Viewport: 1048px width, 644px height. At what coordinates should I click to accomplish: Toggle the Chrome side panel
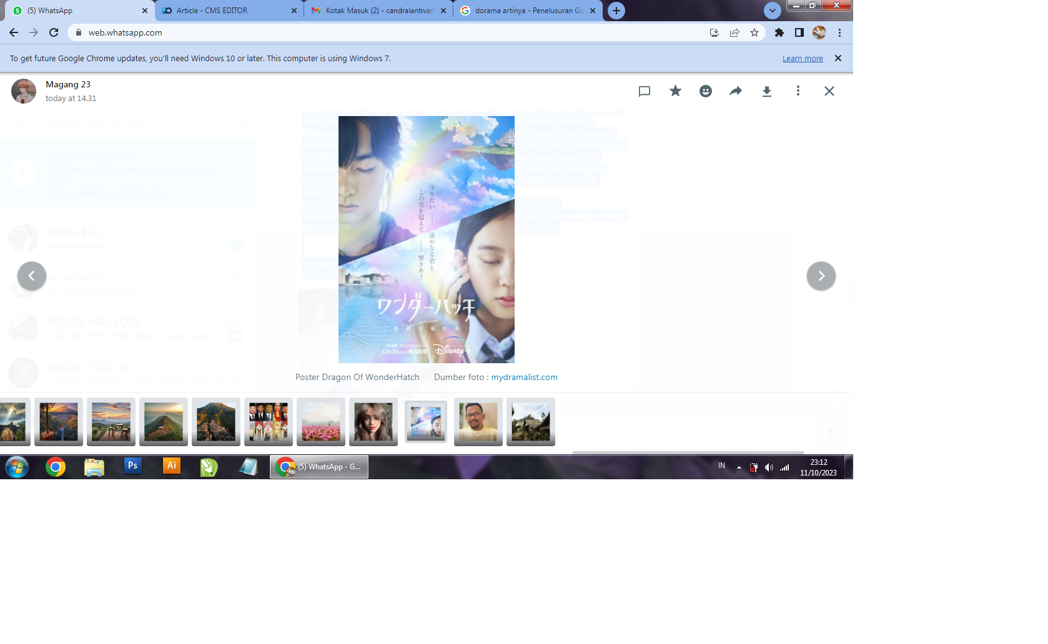[x=799, y=32]
